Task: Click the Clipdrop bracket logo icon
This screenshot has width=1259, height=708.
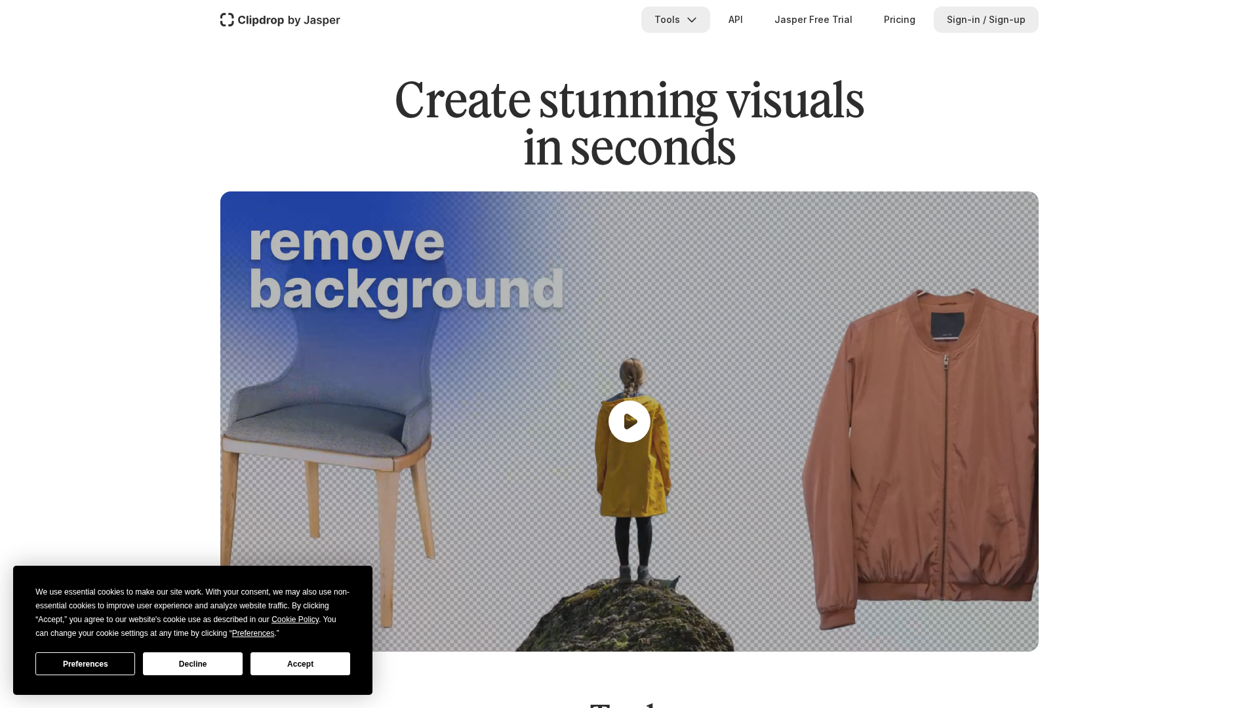Action: click(227, 20)
